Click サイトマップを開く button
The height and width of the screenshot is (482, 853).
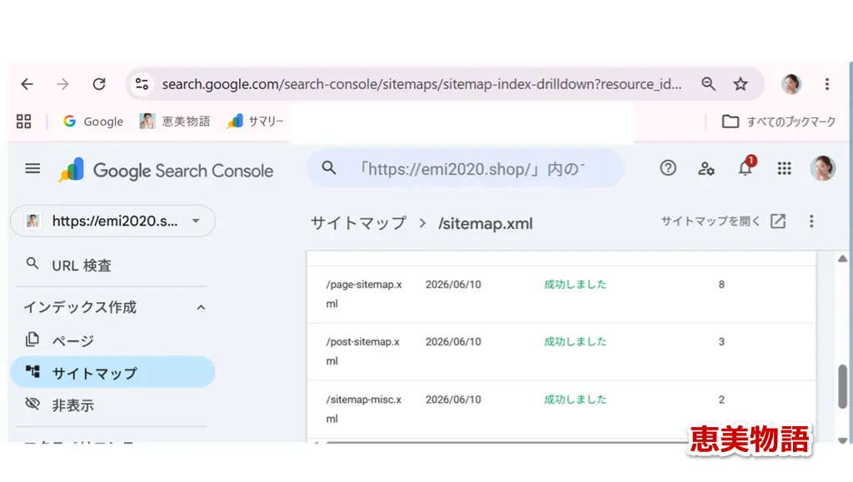point(723,221)
